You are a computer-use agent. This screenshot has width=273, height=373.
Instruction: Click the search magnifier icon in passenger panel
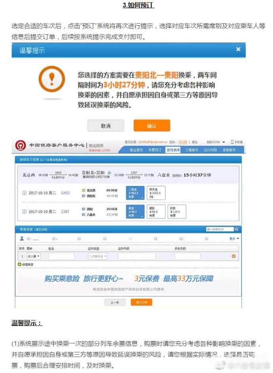click(236, 229)
